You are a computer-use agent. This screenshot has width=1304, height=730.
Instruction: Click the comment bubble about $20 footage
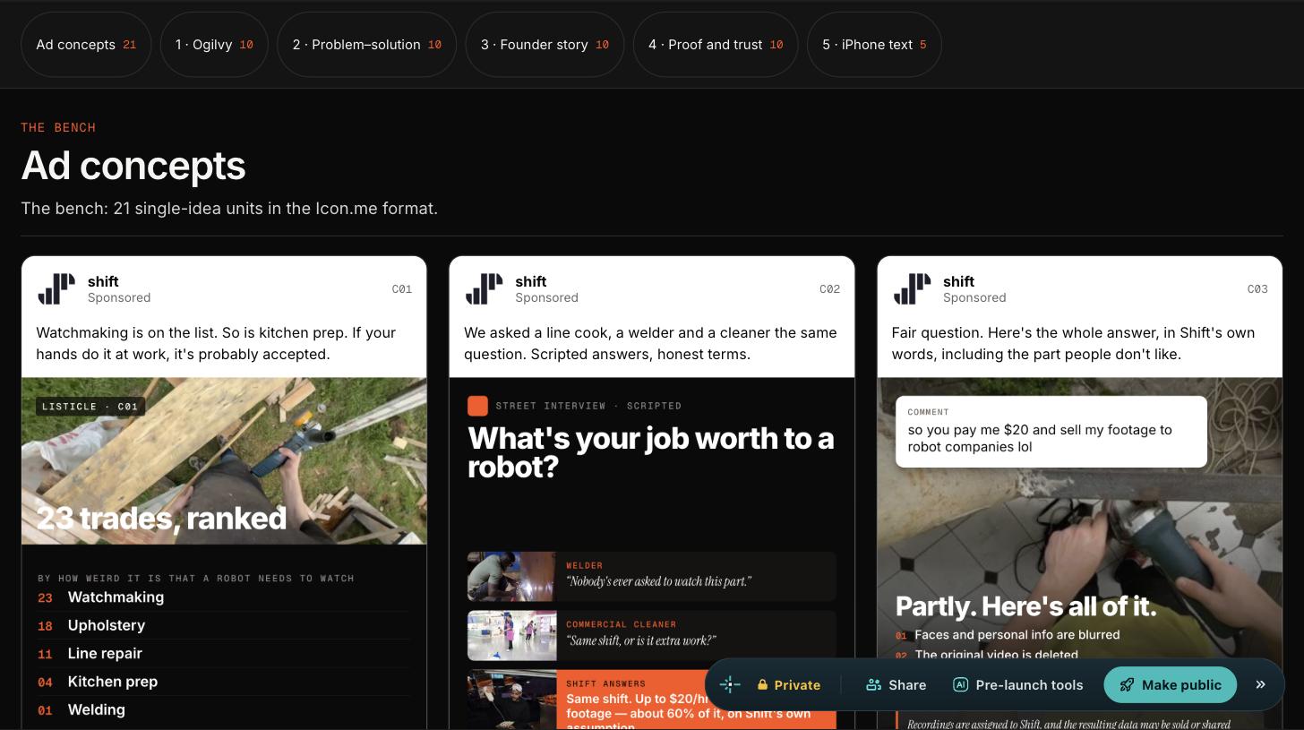1051,432
